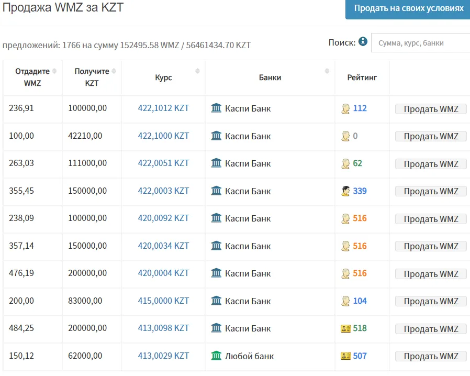This screenshot has width=470, height=376.
Task: Click the search field Сумма, курс, банки
Action: tap(421, 43)
